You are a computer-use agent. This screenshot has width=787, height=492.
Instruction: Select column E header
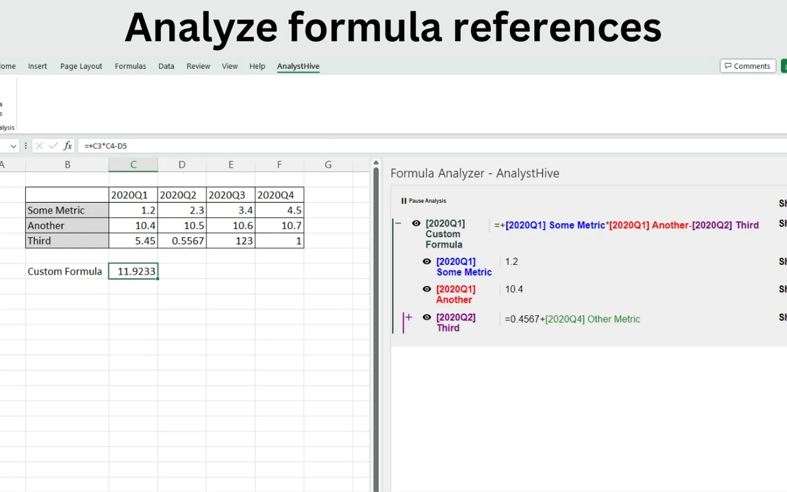tap(231, 165)
